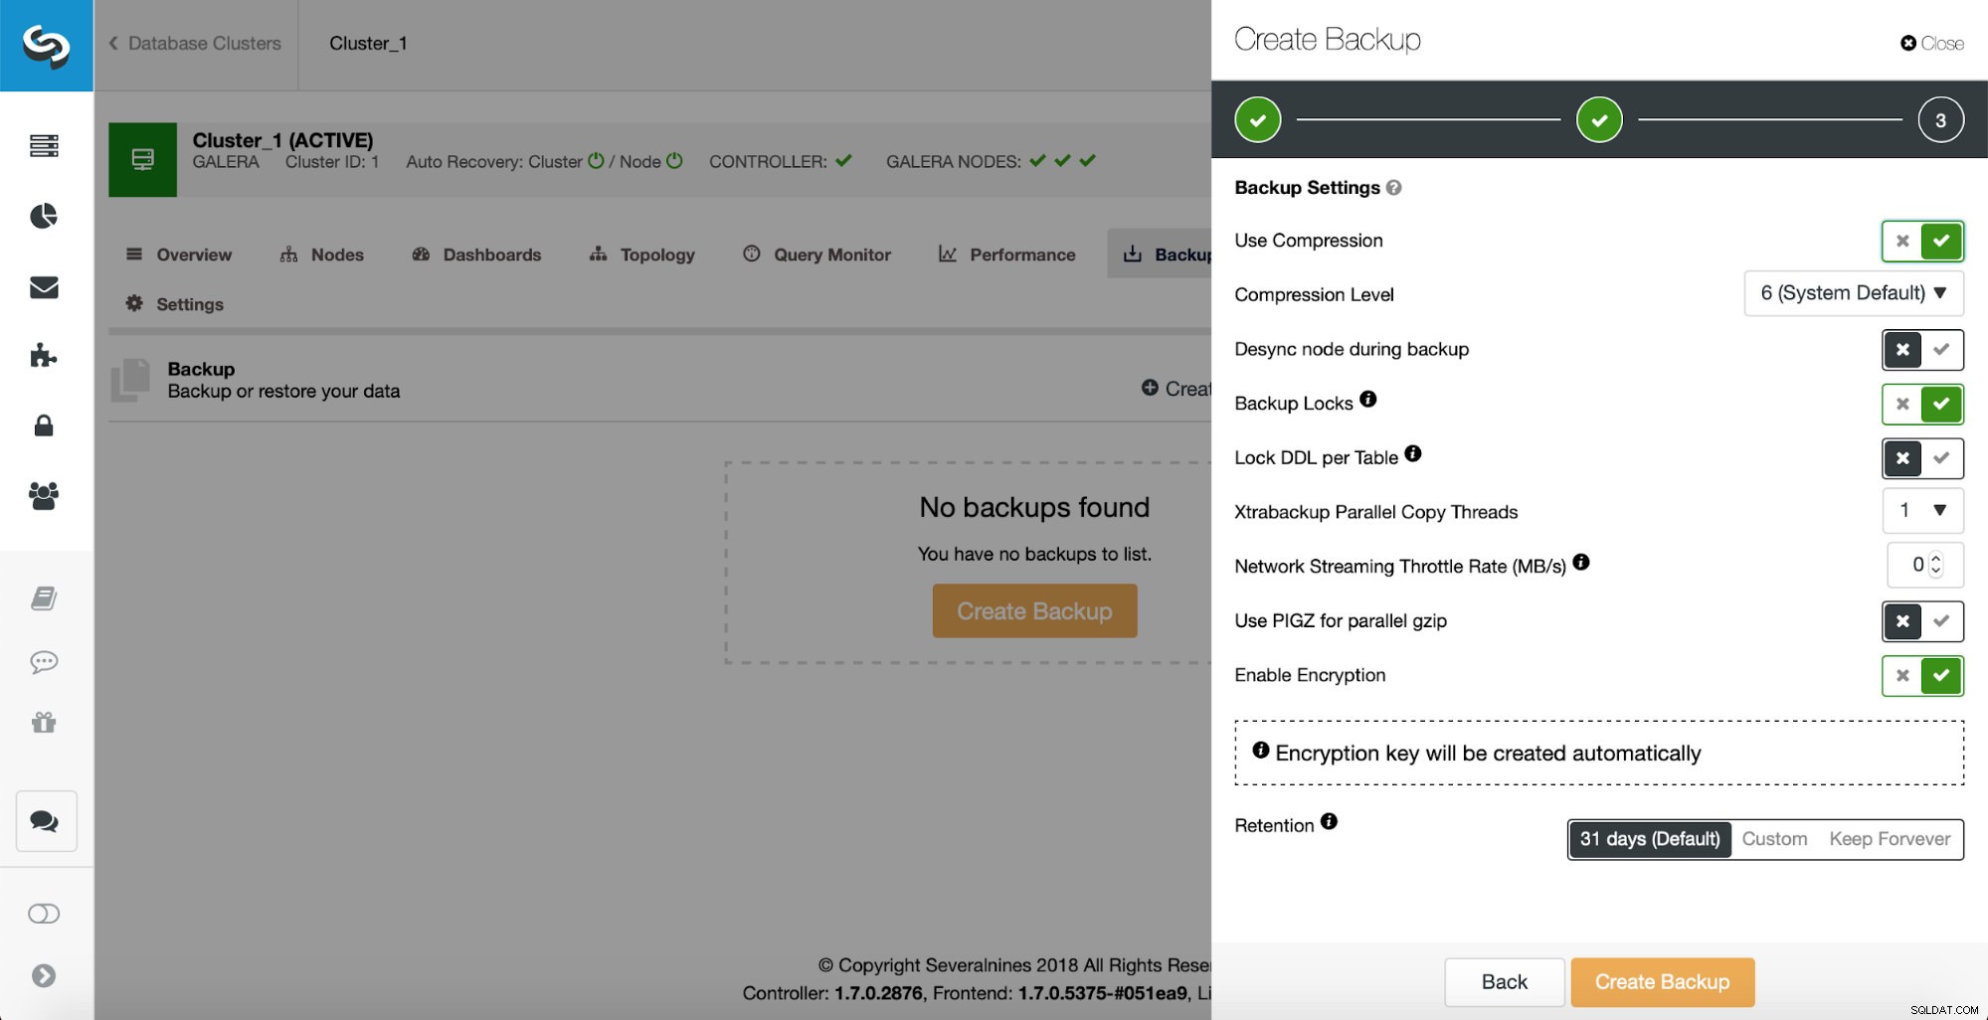Click the Lock DDL per Table info icon
The width and height of the screenshot is (1988, 1020).
coord(1413,454)
